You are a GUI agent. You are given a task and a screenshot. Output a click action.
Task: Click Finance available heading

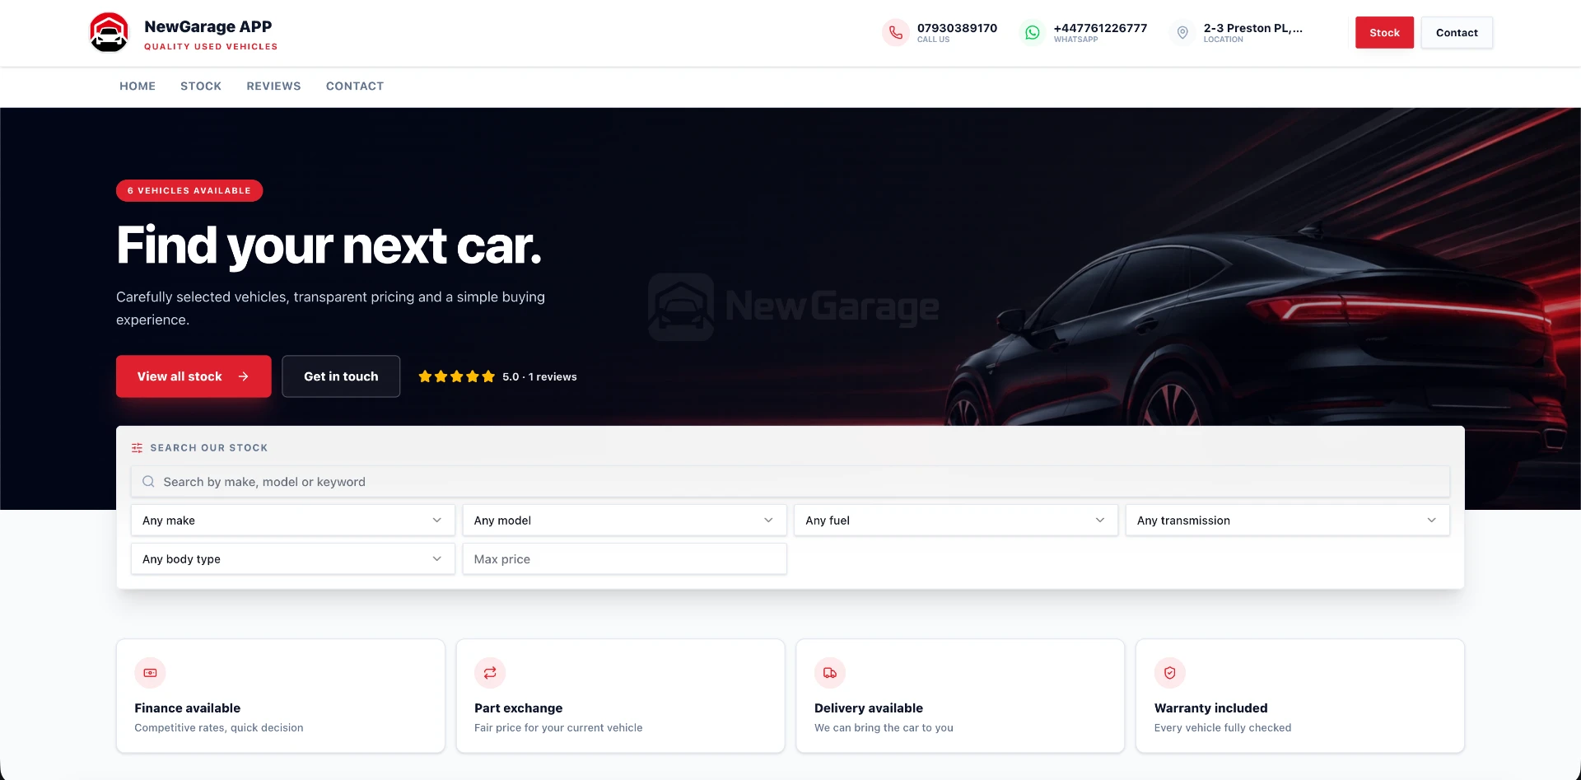(x=188, y=708)
